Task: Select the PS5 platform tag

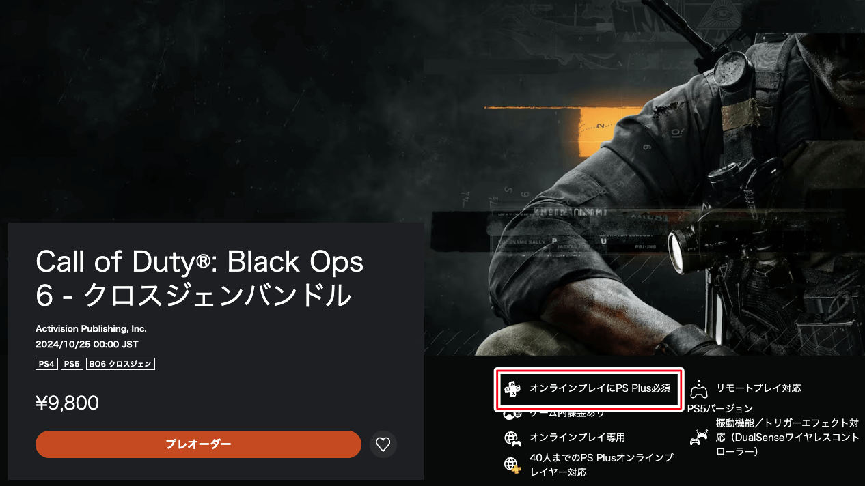Action: [72, 364]
